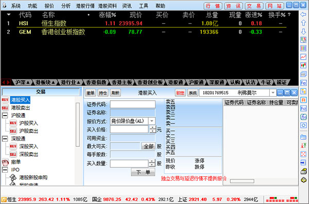This screenshot has height=204, width=309.
Task: Click the yellow gear settings icon
Action: tap(303, 180)
